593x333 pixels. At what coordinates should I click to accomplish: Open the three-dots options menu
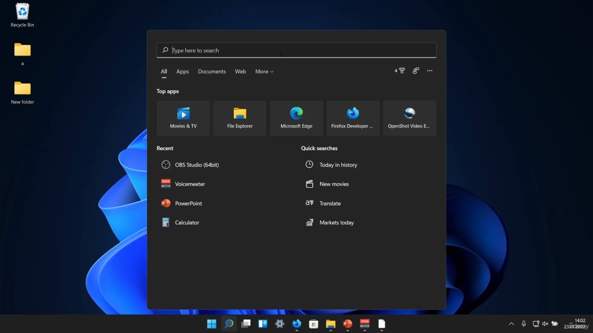click(x=429, y=71)
